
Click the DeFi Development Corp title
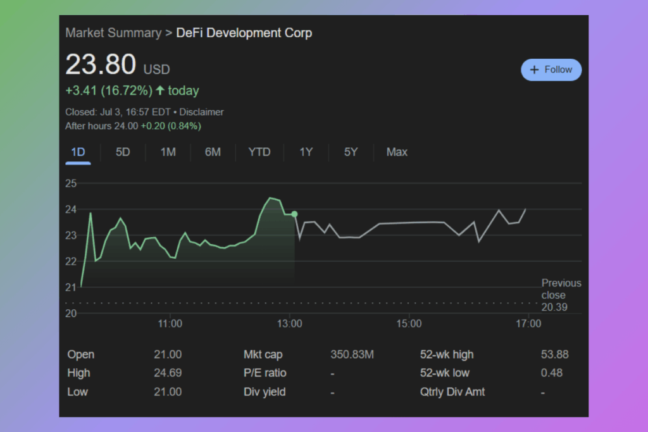[x=243, y=33]
